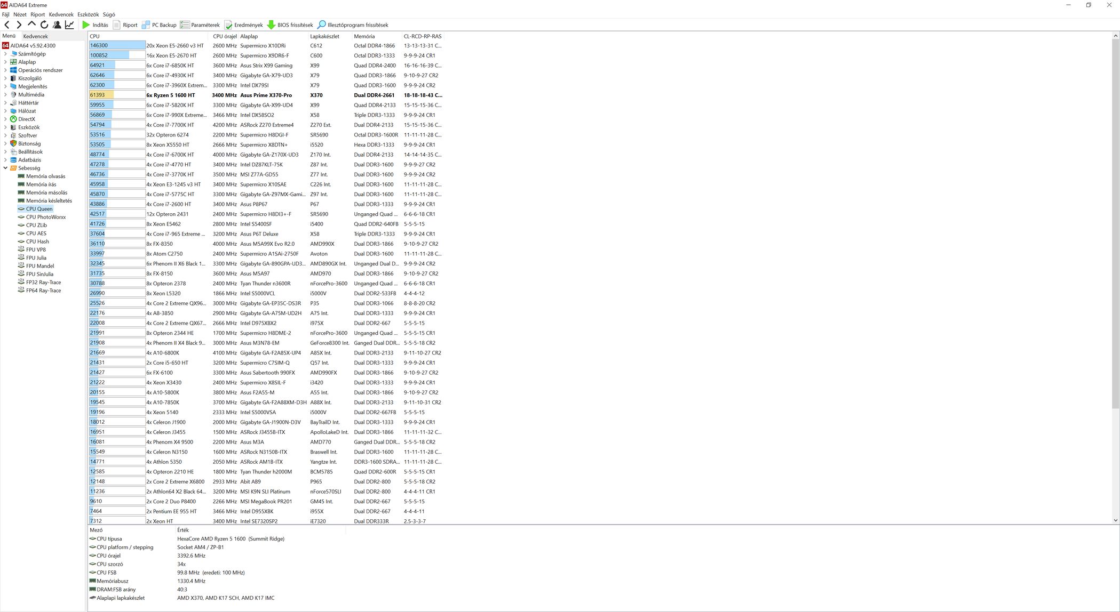Select CPU PhotoWorxx benchmark

tap(46, 217)
